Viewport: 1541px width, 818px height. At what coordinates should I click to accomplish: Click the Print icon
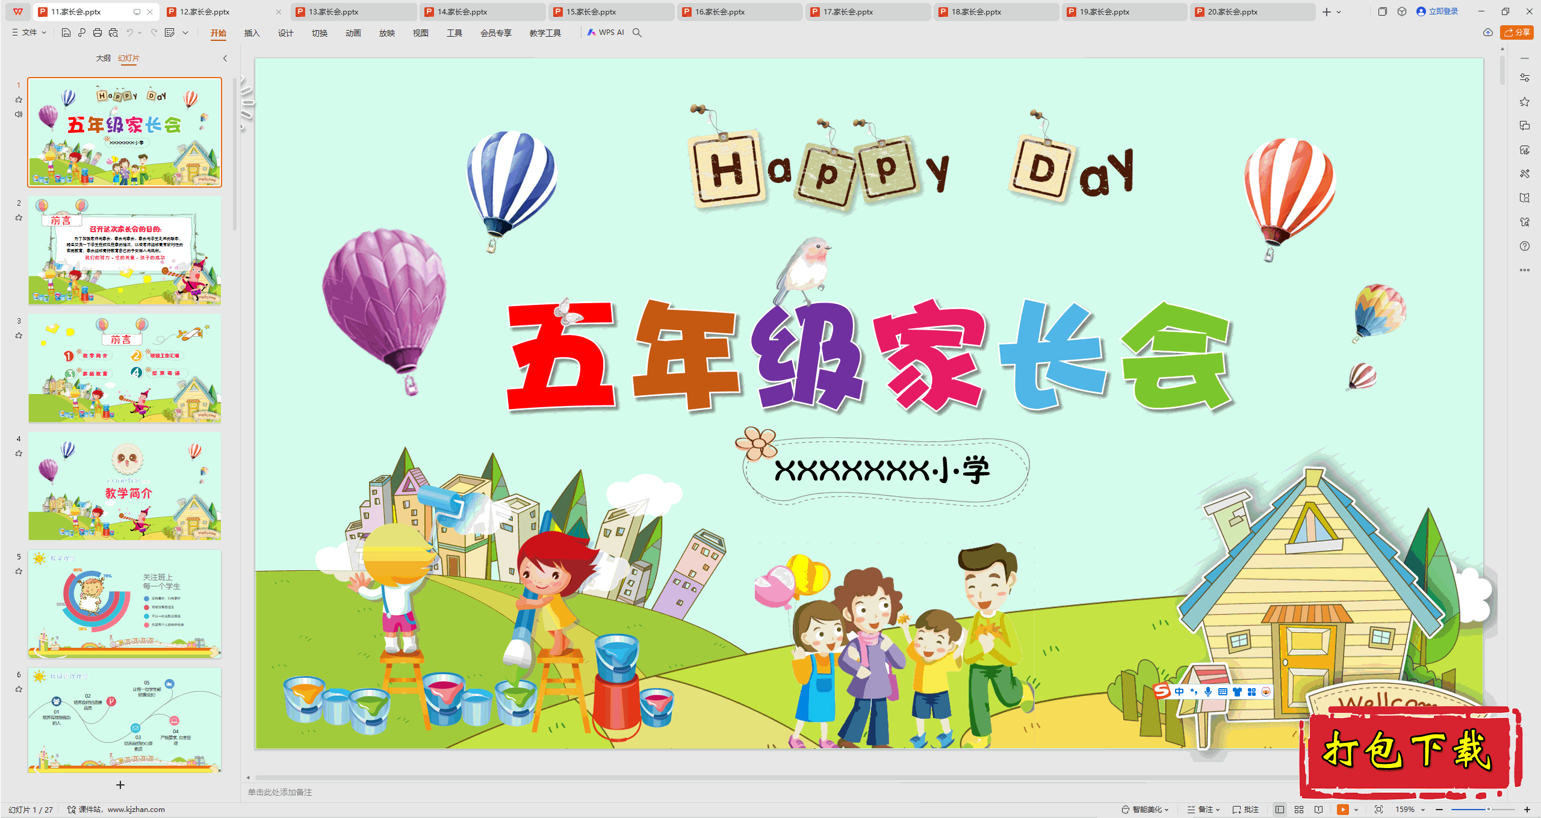98,32
